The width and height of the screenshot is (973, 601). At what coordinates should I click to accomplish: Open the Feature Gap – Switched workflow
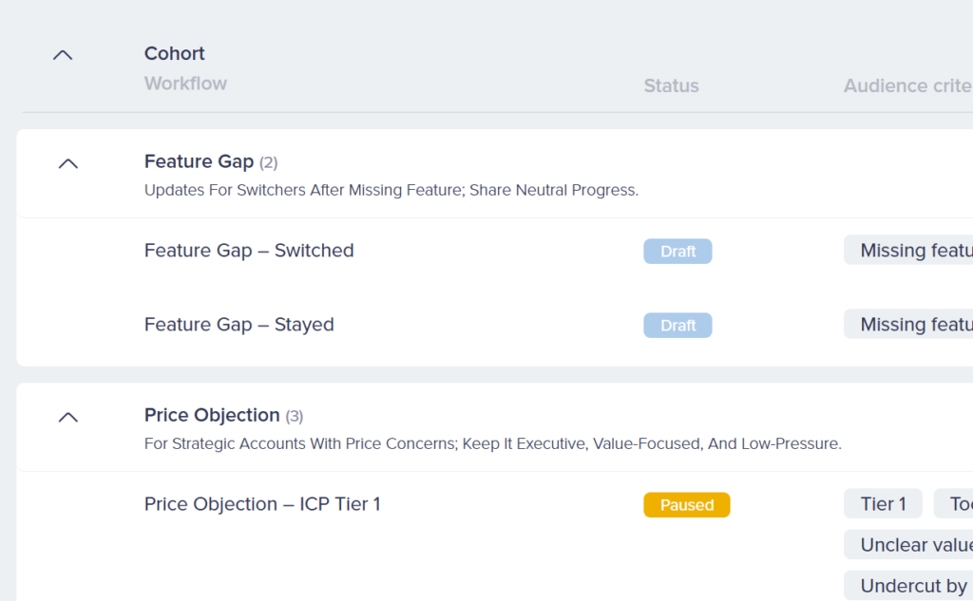click(x=249, y=251)
